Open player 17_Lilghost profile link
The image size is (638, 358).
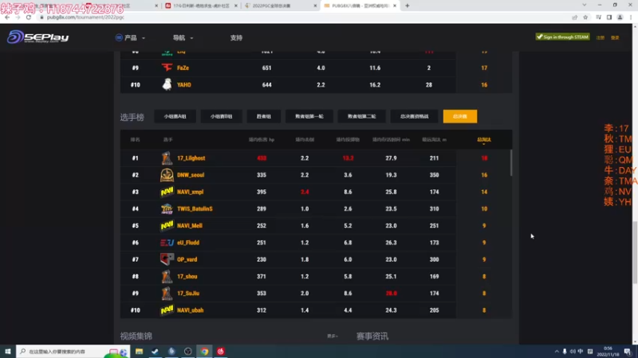191,158
